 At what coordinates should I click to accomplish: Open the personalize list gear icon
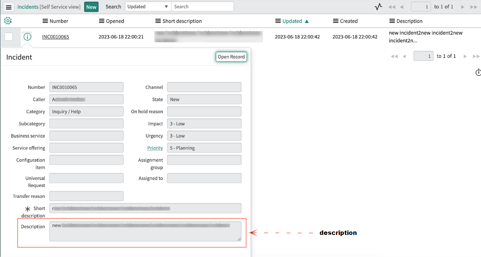click(x=8, y=21)
